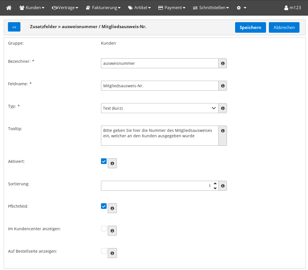Open the Fakturierung menu
The width and height of the screenshot is (308, 270).
tap(103, 8)
